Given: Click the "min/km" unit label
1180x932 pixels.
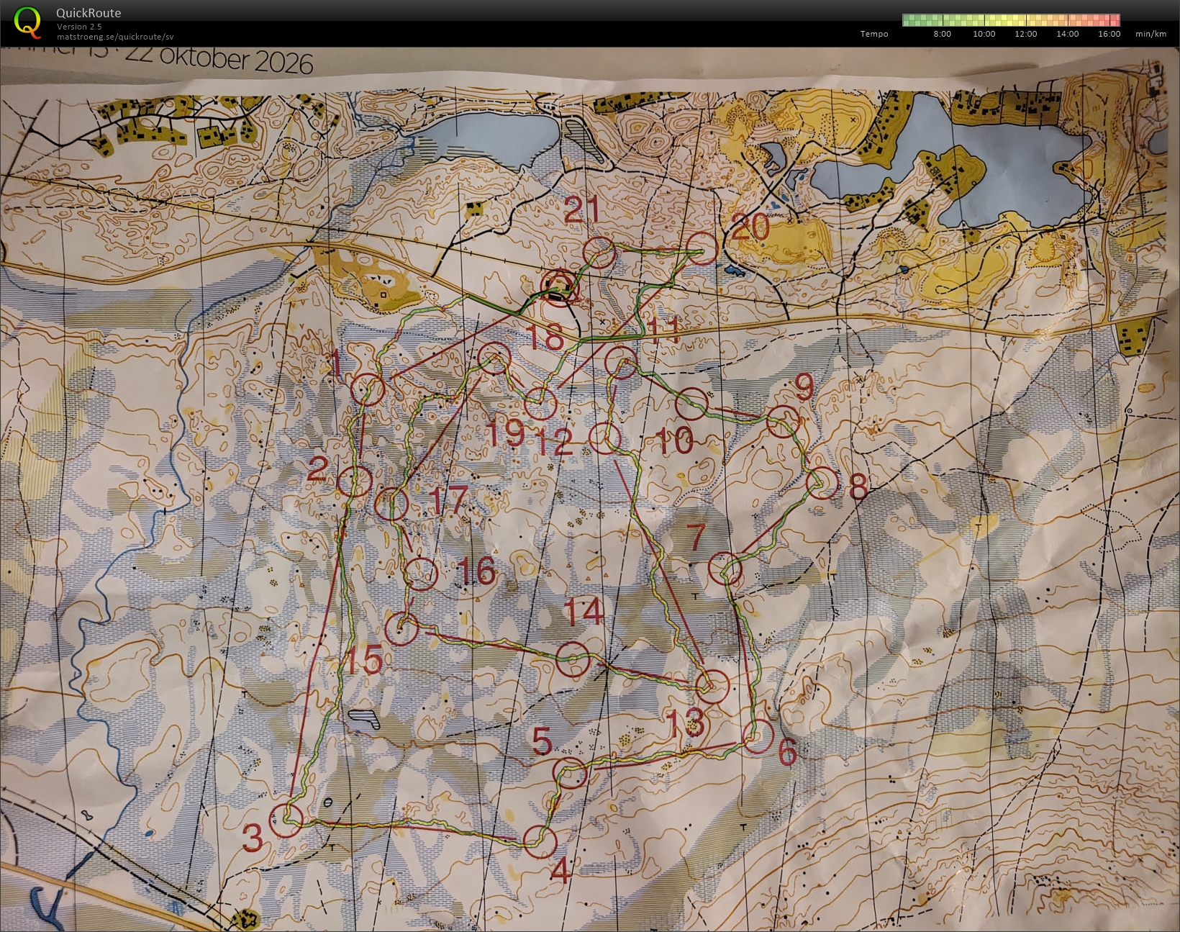Looking at the screenshot, I should [1150, 34].
